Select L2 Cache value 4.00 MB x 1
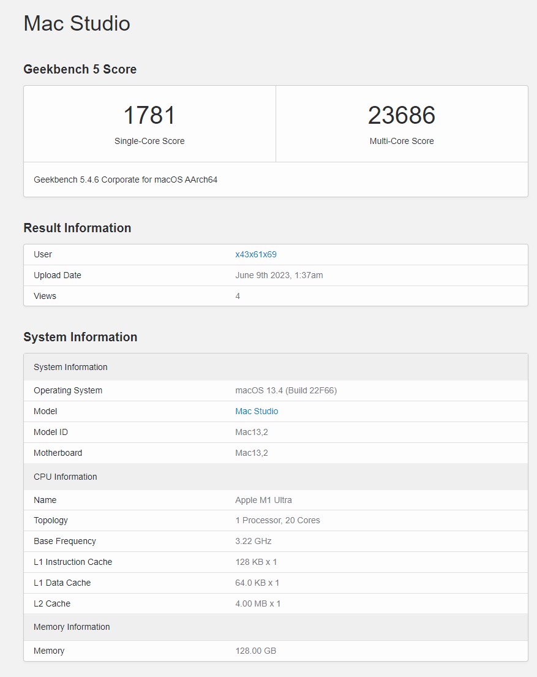537x677 pixels. click(x=258, y=603)
